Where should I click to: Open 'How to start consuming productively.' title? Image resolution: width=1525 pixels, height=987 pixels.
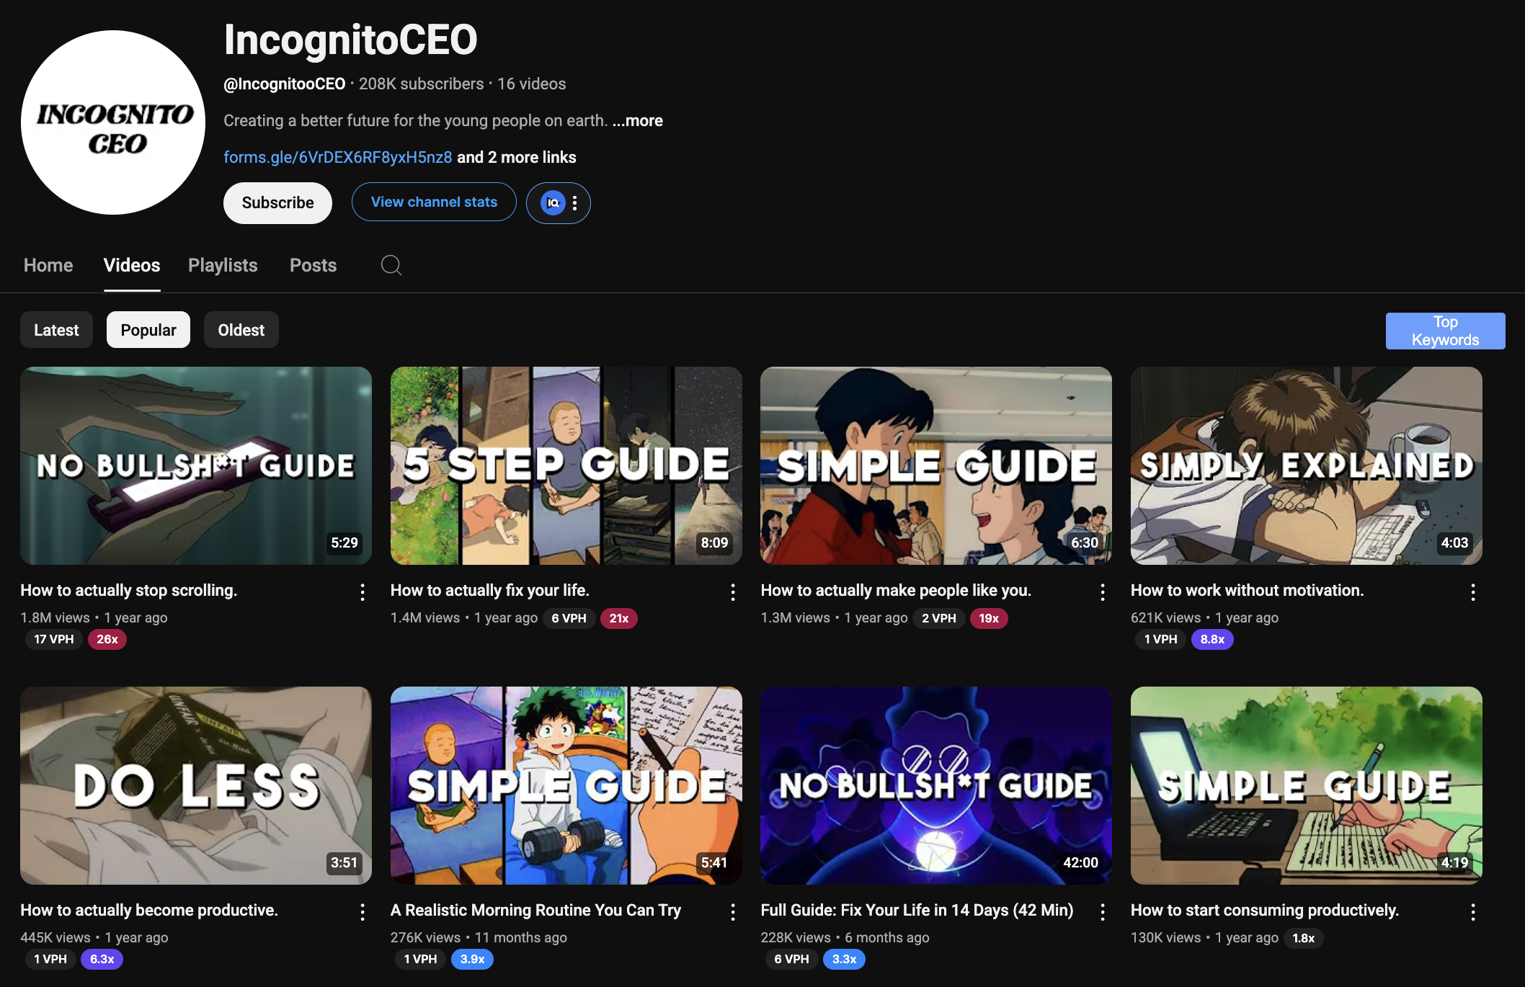click(1265, 910)
